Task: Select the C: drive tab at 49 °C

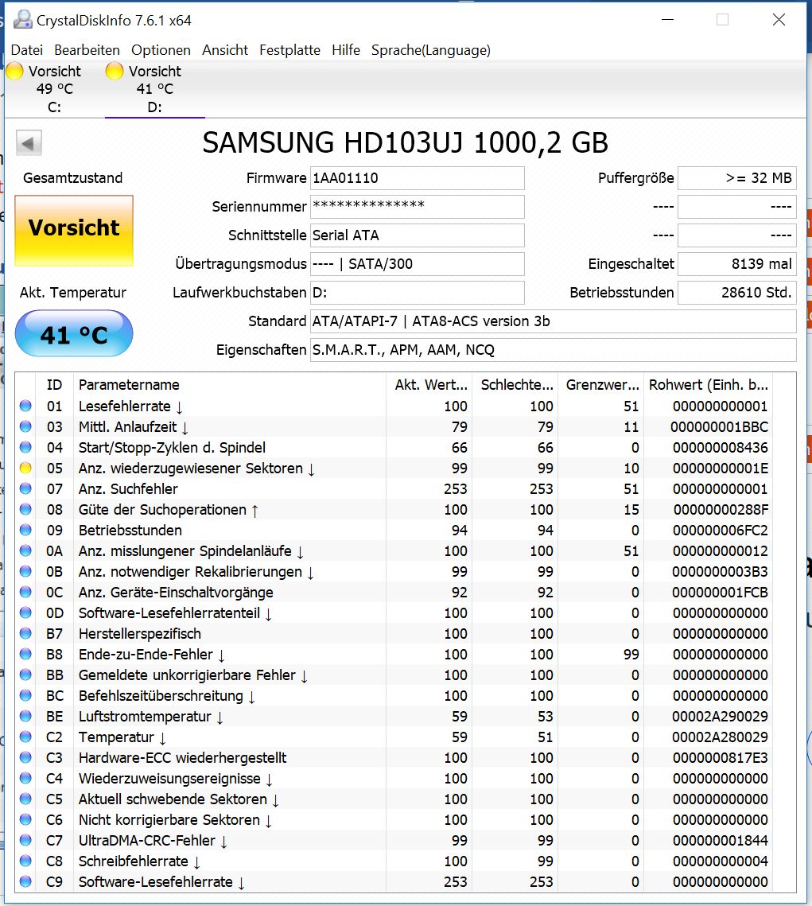Action: coord(54,89)
